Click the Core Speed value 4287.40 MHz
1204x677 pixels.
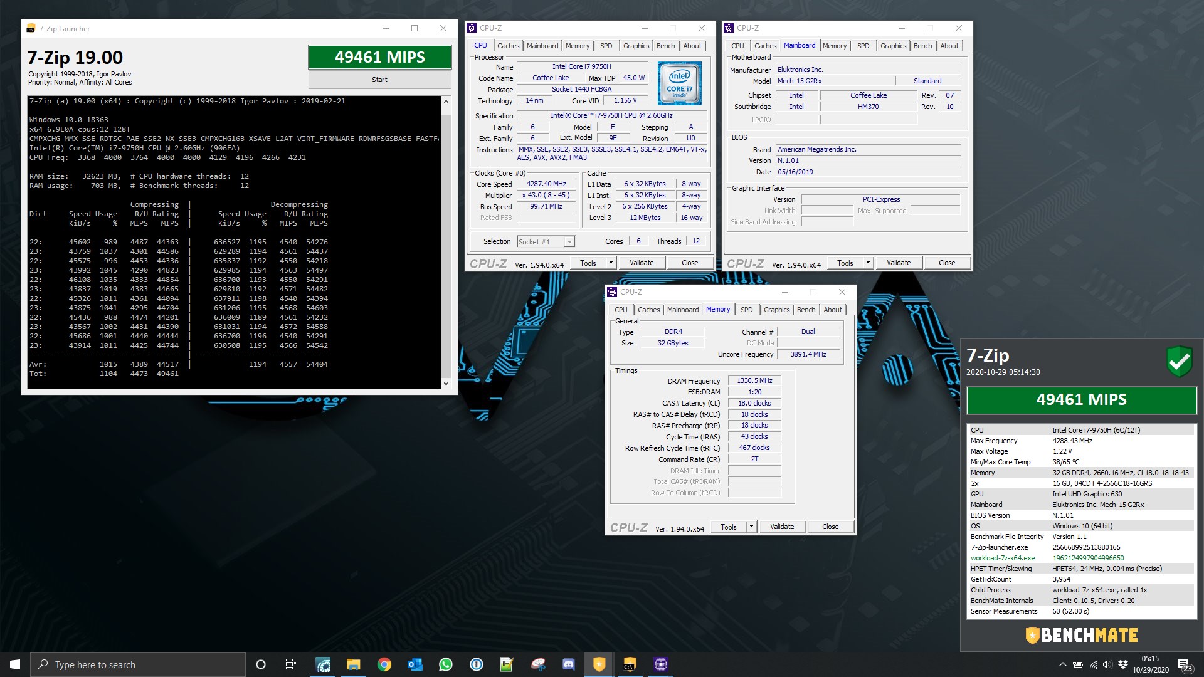click(546, 184)
